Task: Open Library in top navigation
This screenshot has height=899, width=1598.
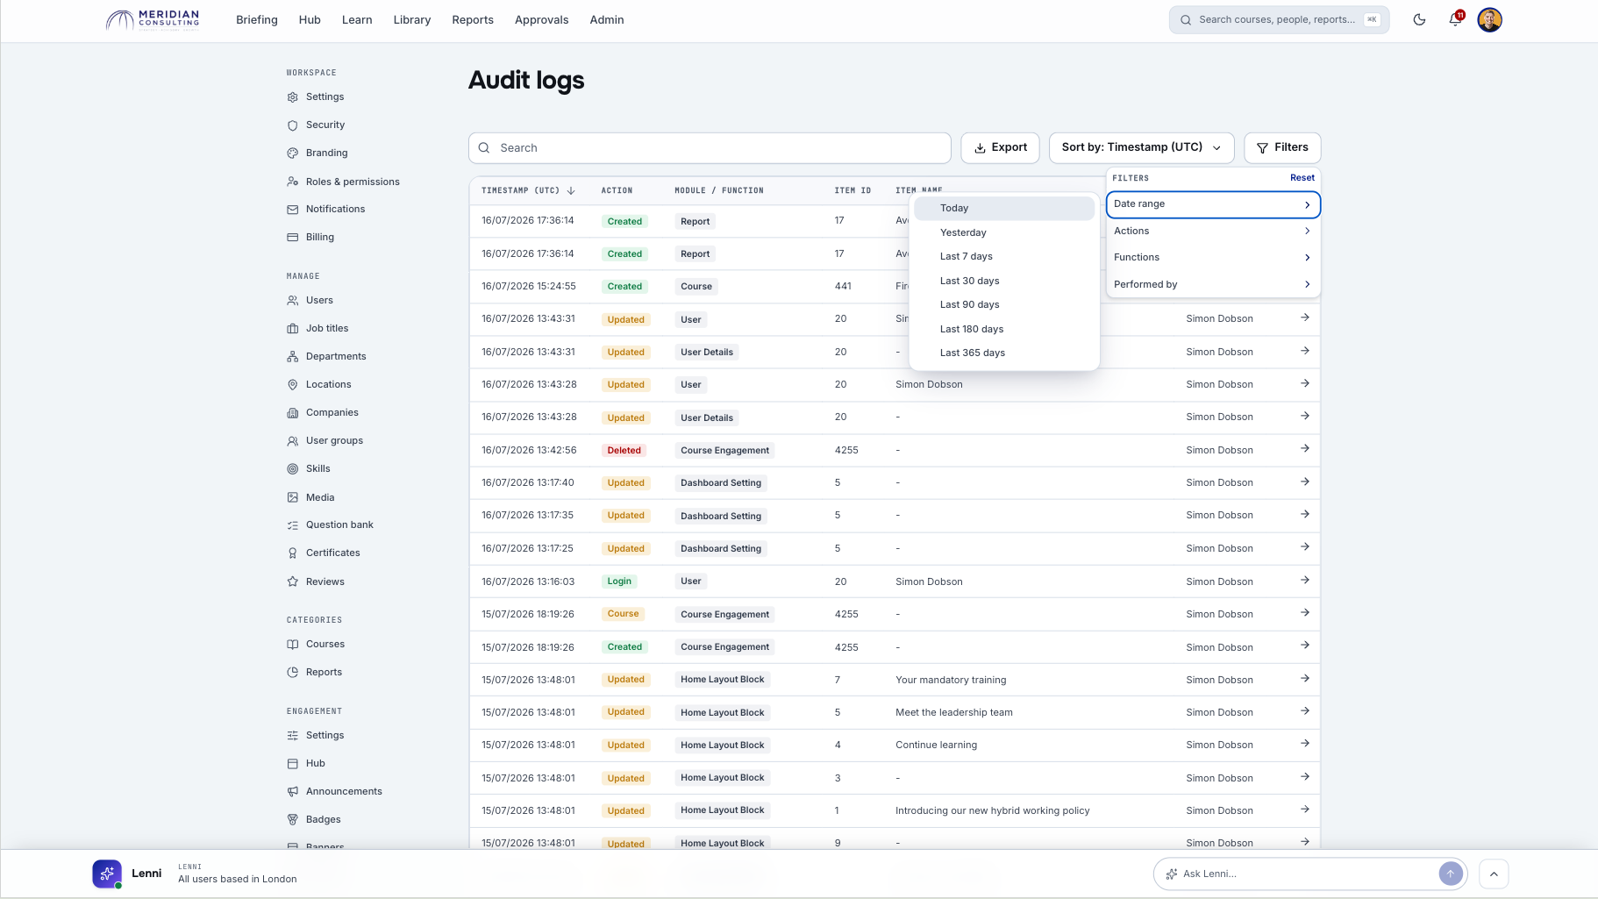Action: [x=412, y=19]
